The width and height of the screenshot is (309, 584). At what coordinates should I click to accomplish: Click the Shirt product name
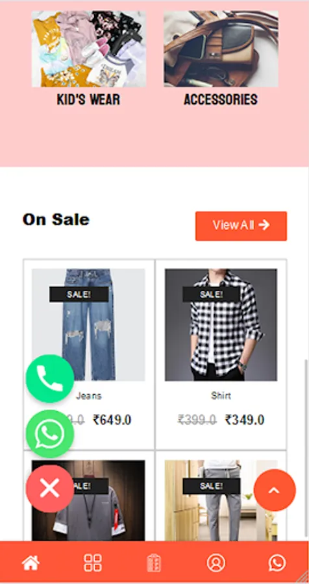click(221, 396)
